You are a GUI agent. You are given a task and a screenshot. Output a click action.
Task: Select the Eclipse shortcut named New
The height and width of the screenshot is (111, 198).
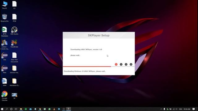click(x=5, y=69)
